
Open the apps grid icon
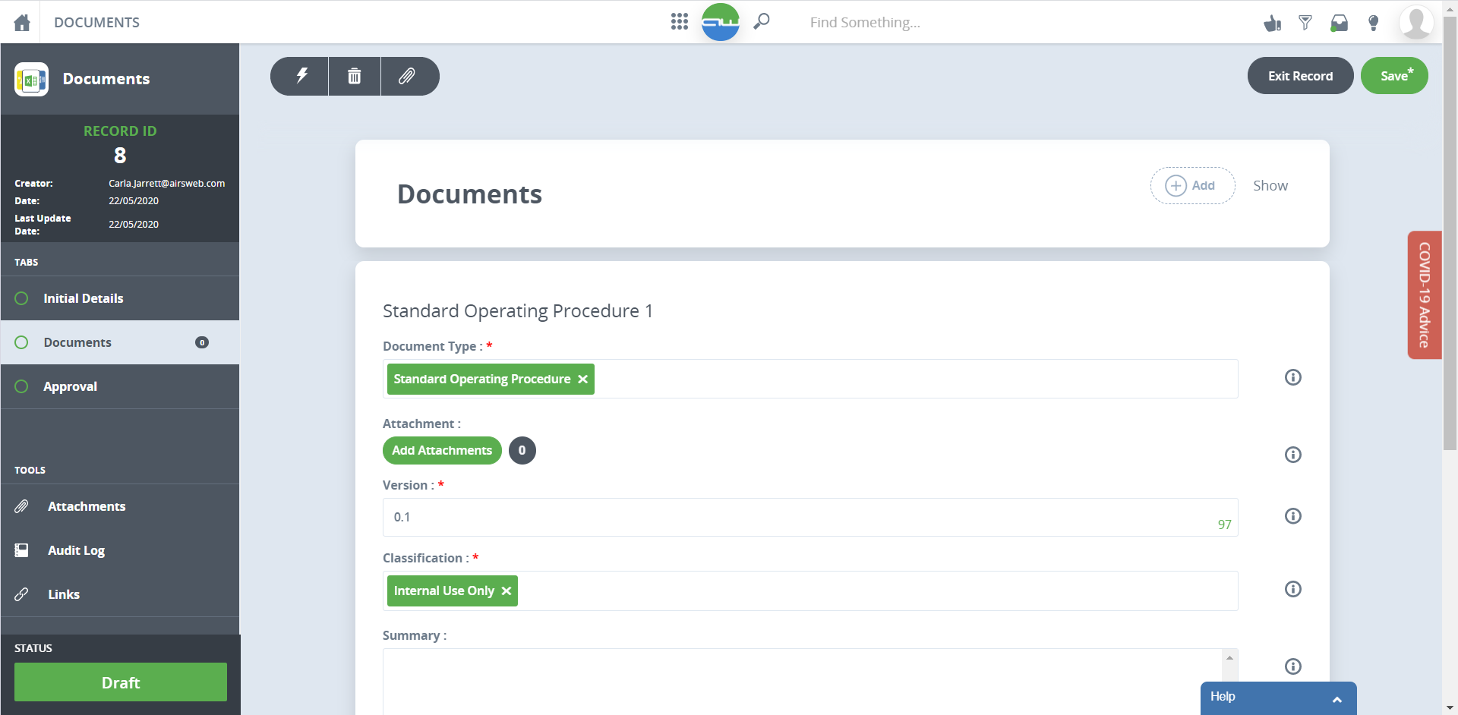(x=680, y=22)
